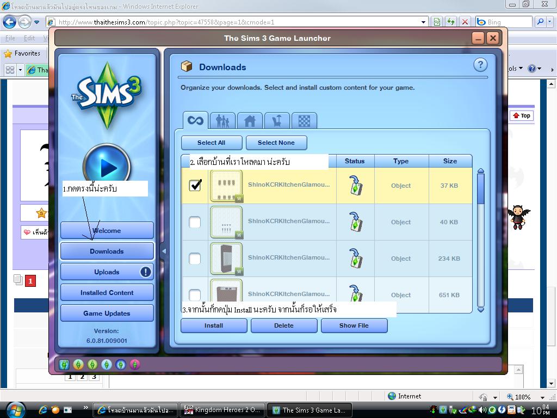Click the Bing search magnifier button
The height and width of the screenshot is (418, 557).
click(540, 22)
